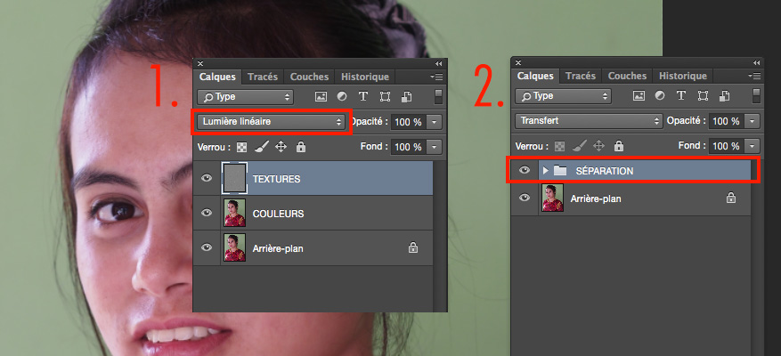This screenshot has height=356, width=781.
Task: Select the SÉPARATION group name
Action: click(605, 171)
